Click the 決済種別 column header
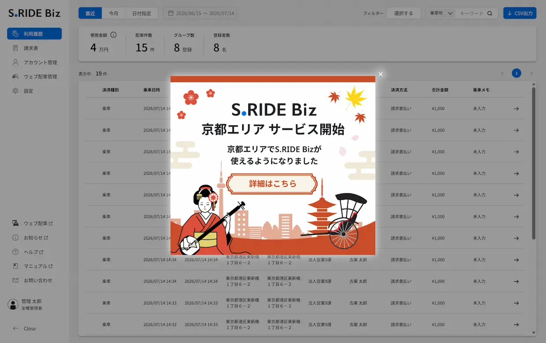 111,90
